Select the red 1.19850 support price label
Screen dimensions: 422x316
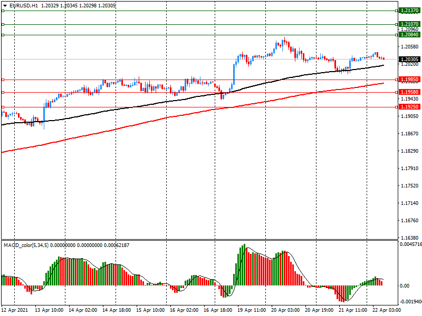pos(409,80)
